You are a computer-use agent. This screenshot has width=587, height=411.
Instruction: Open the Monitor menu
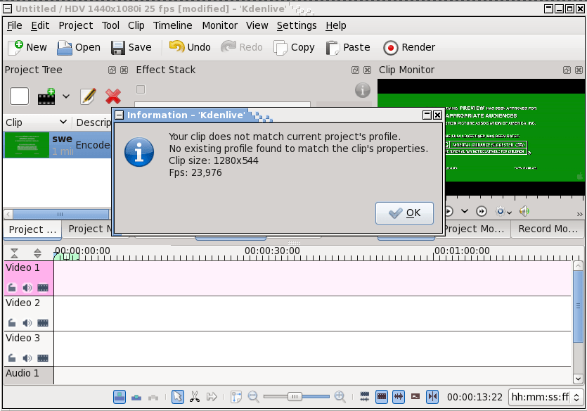coord(220,25)
